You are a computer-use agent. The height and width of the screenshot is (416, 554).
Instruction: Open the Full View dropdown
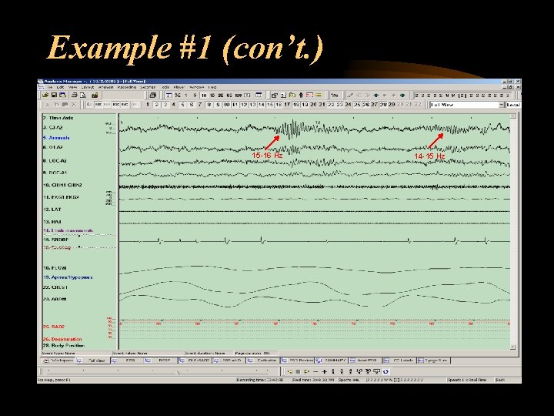[x=502, y=105]
